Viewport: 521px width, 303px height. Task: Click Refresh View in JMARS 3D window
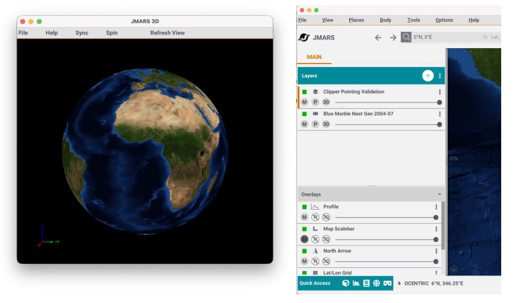[168, 33]
